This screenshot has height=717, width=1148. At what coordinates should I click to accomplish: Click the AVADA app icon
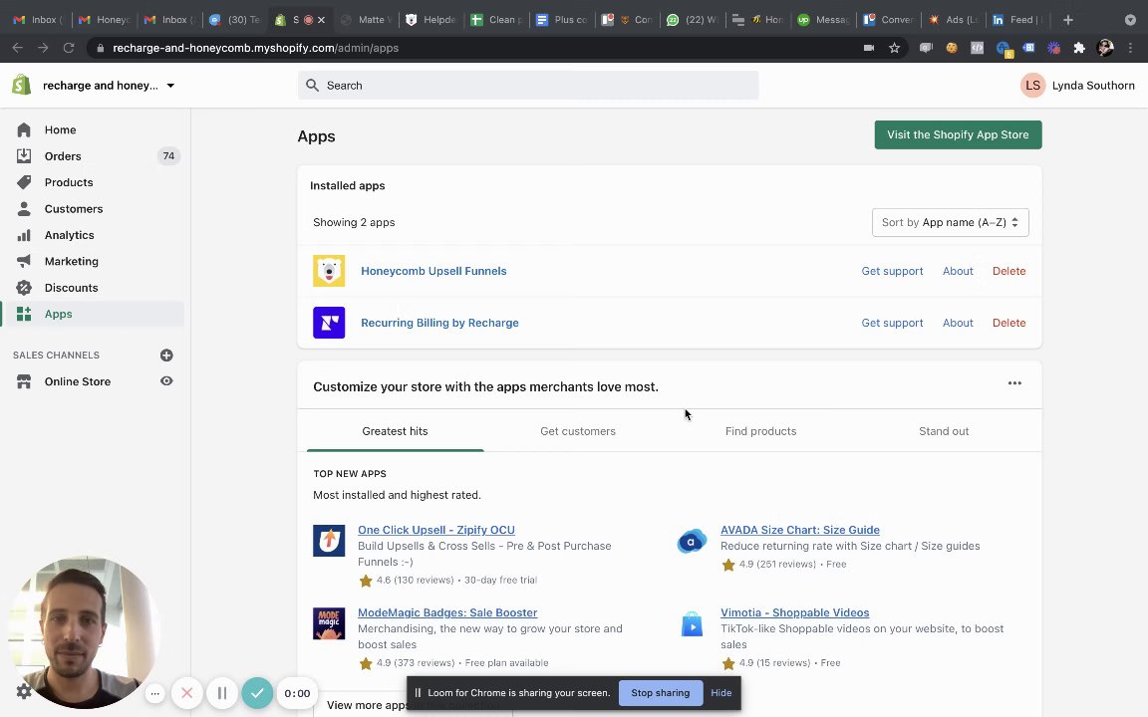[x=692, y=541]
